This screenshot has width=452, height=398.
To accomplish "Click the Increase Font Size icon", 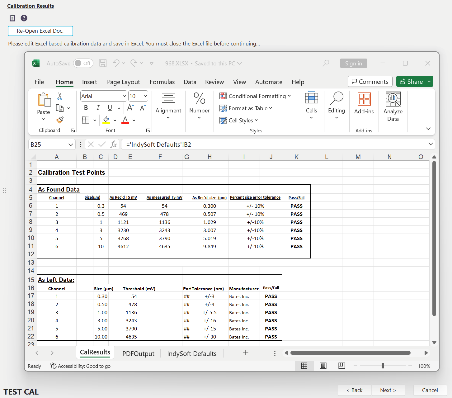I will pyautogui.click(x=131, y=108).
